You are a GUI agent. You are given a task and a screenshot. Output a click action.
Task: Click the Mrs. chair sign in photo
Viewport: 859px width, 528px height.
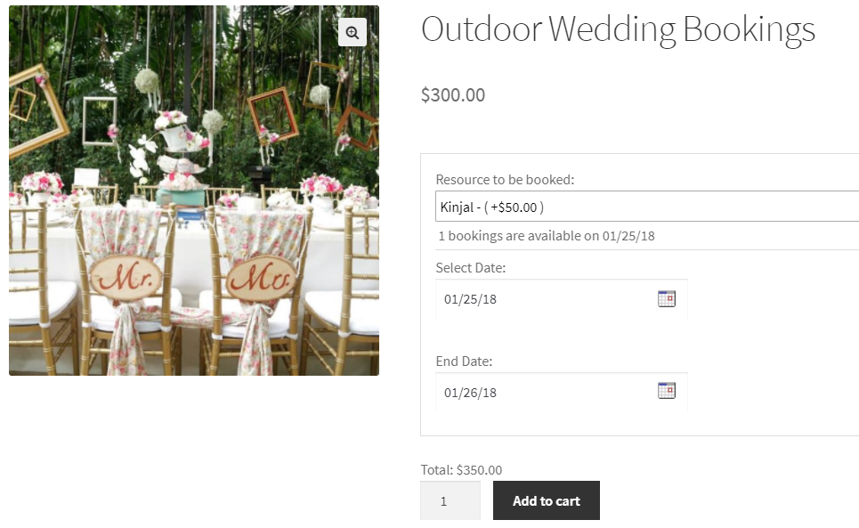(x=261, y=278)
